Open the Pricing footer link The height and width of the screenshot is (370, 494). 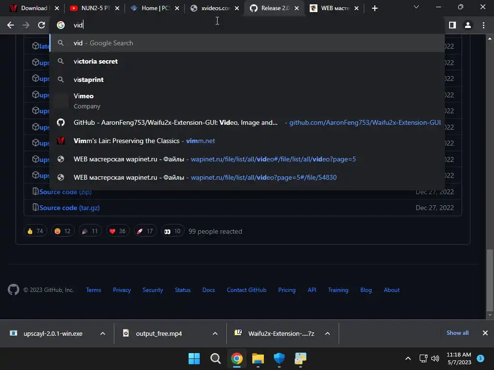click(x=287, y=290)
